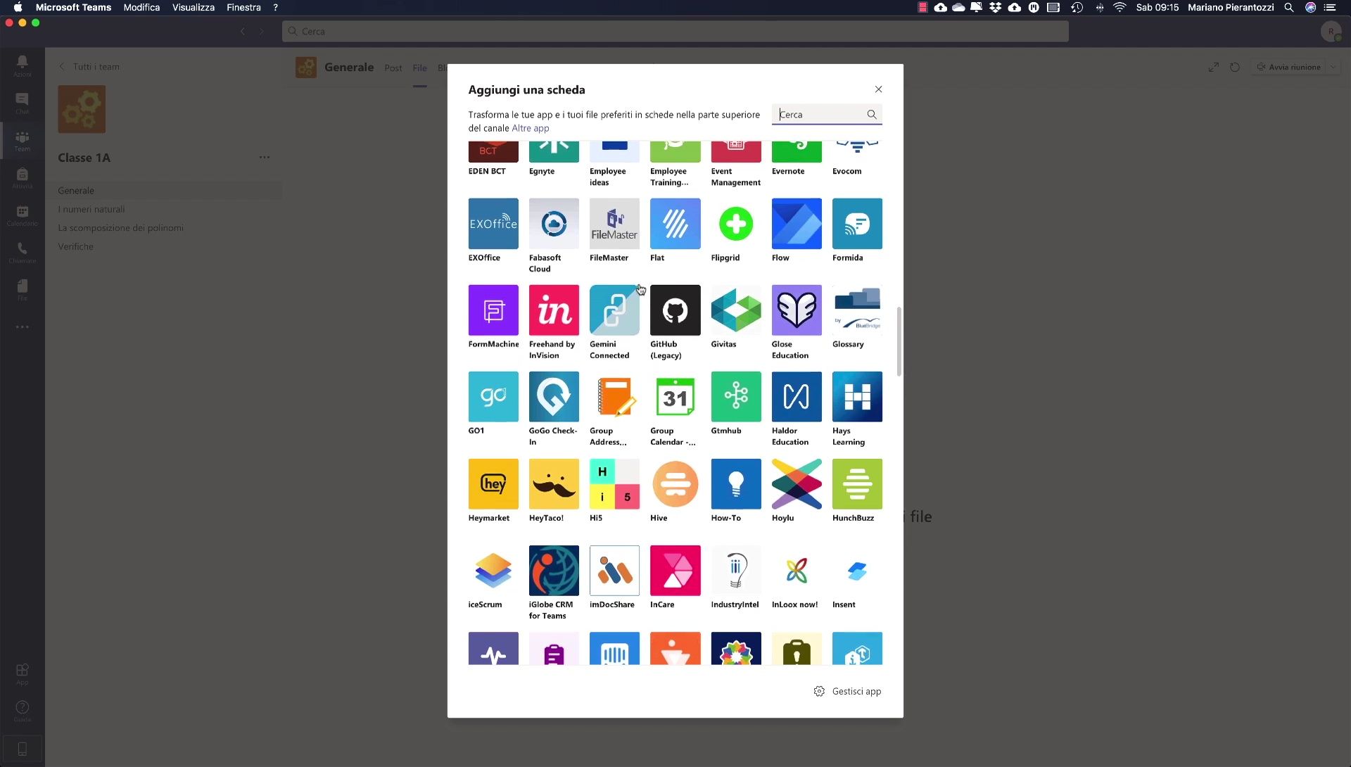Screen dimensions: 1351x767
Task: Pick the Gemini Connected app
Action: [614, 310]
